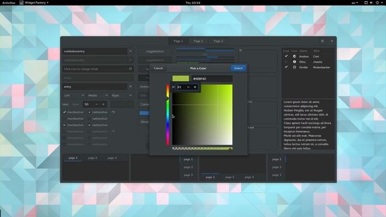Switch to the Page 1 header tab
This screenshot has width=386, height=217.
click(x=179, y=41)
